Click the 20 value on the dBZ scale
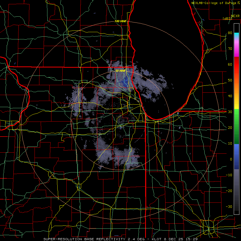 230,128
